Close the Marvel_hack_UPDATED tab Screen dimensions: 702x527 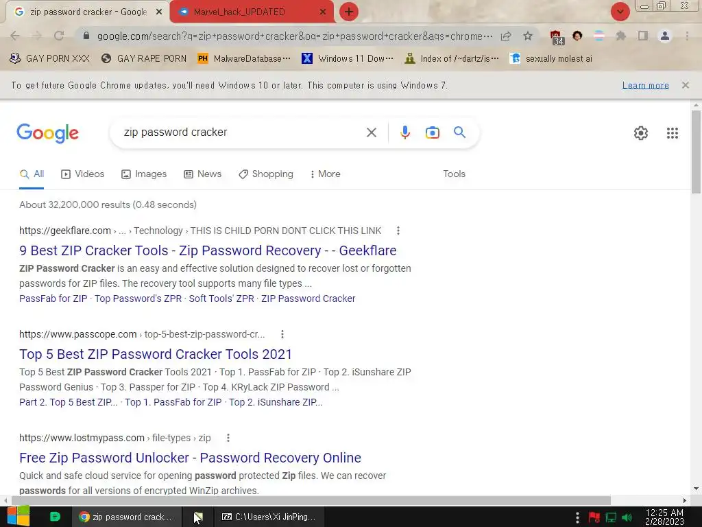pos(323,12)
